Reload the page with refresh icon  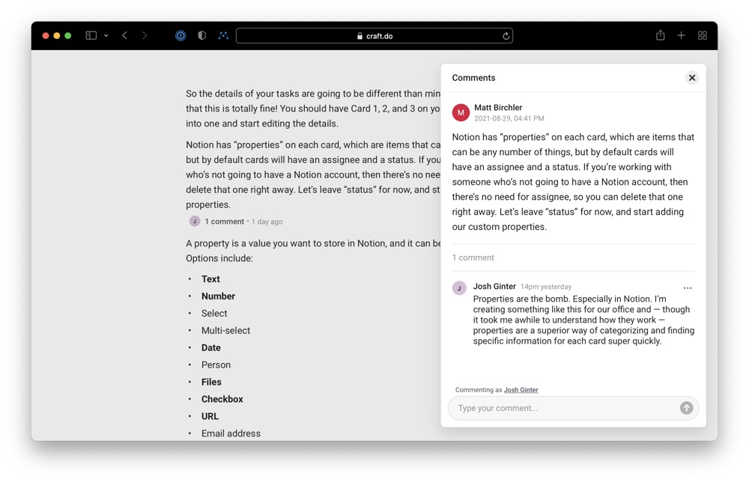tap(506, 36)
